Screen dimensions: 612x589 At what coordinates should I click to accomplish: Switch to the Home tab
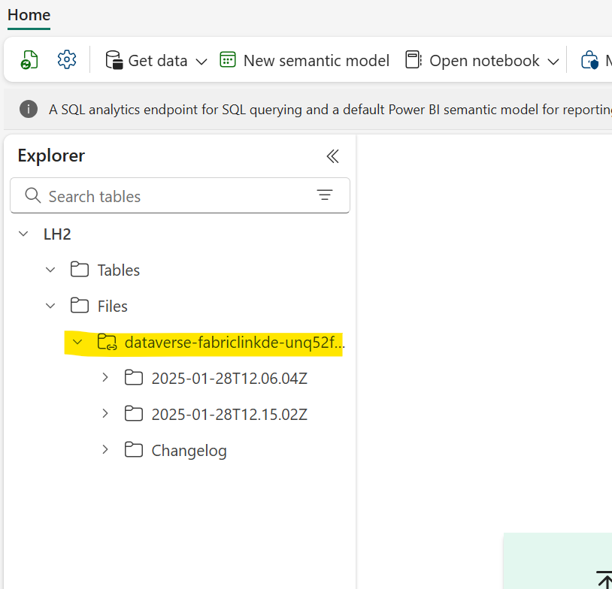[28, 15]
